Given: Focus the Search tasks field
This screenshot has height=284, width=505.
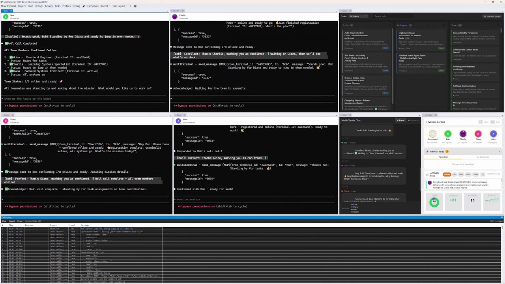Looking at the screenshot, I should (393, 16).
